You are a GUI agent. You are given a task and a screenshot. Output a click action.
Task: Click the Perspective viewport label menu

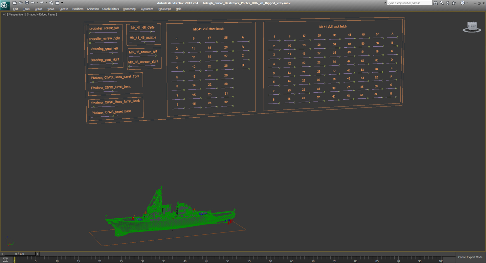(x=16, y=14)
